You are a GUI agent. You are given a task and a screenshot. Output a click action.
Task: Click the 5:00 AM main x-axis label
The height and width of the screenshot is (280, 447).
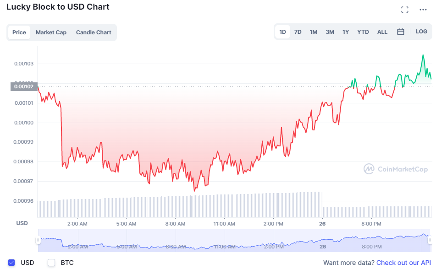[x=126, y=224]
